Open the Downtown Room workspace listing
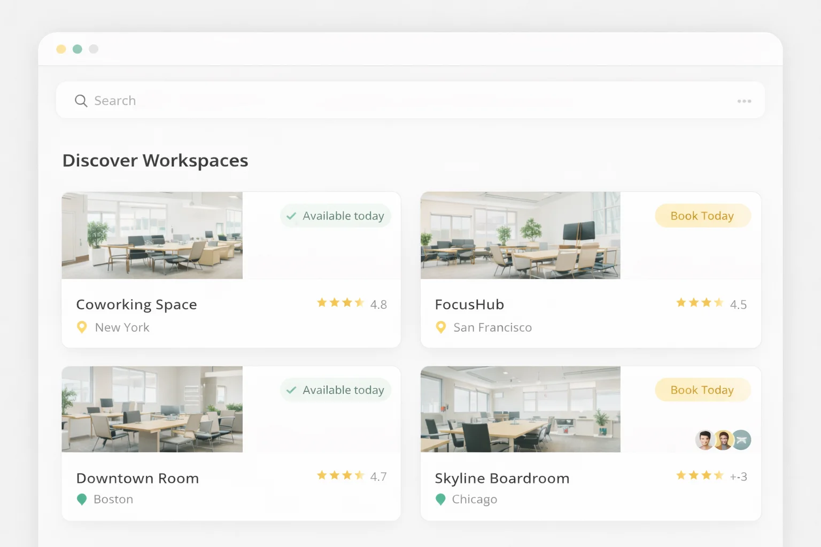 (137, 478)
